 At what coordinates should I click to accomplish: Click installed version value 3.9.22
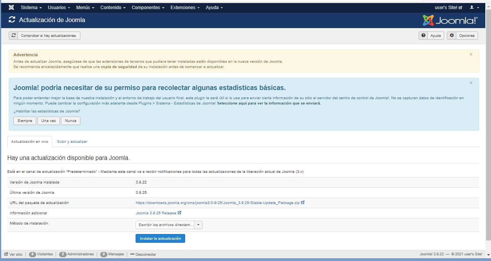[x=141, y=182]
